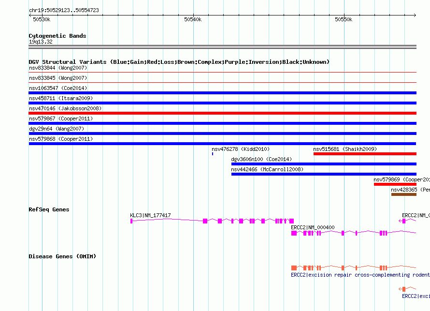
Task: Select the blue gain bar for nsv579868
Action: point(222,144)
